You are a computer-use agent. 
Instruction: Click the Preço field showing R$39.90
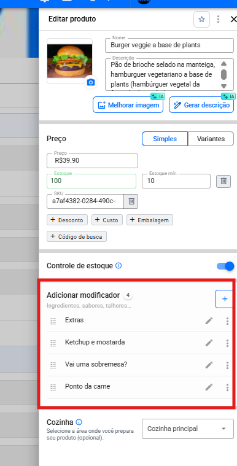coord(92,161)
